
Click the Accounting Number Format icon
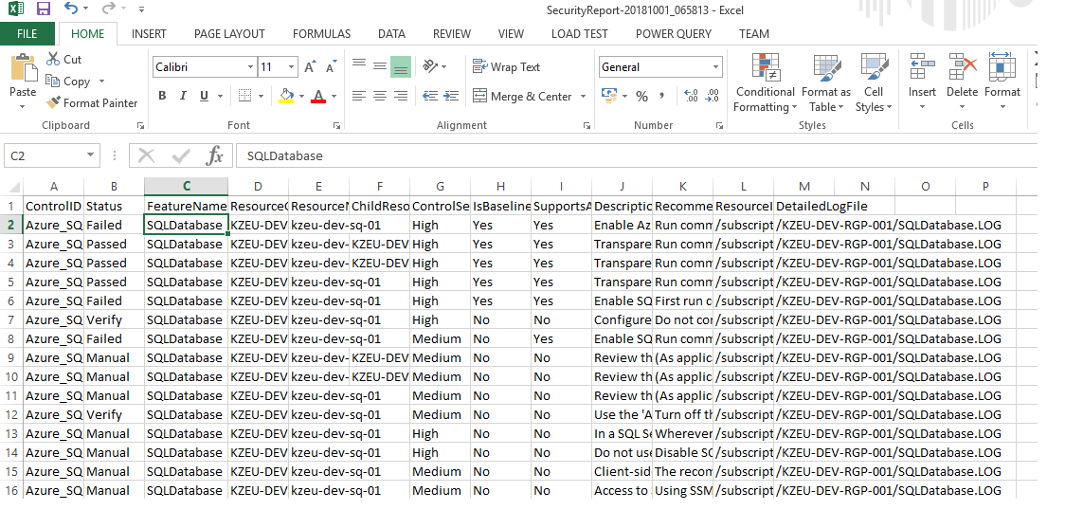pyautogui.click(x=608, y=96)
